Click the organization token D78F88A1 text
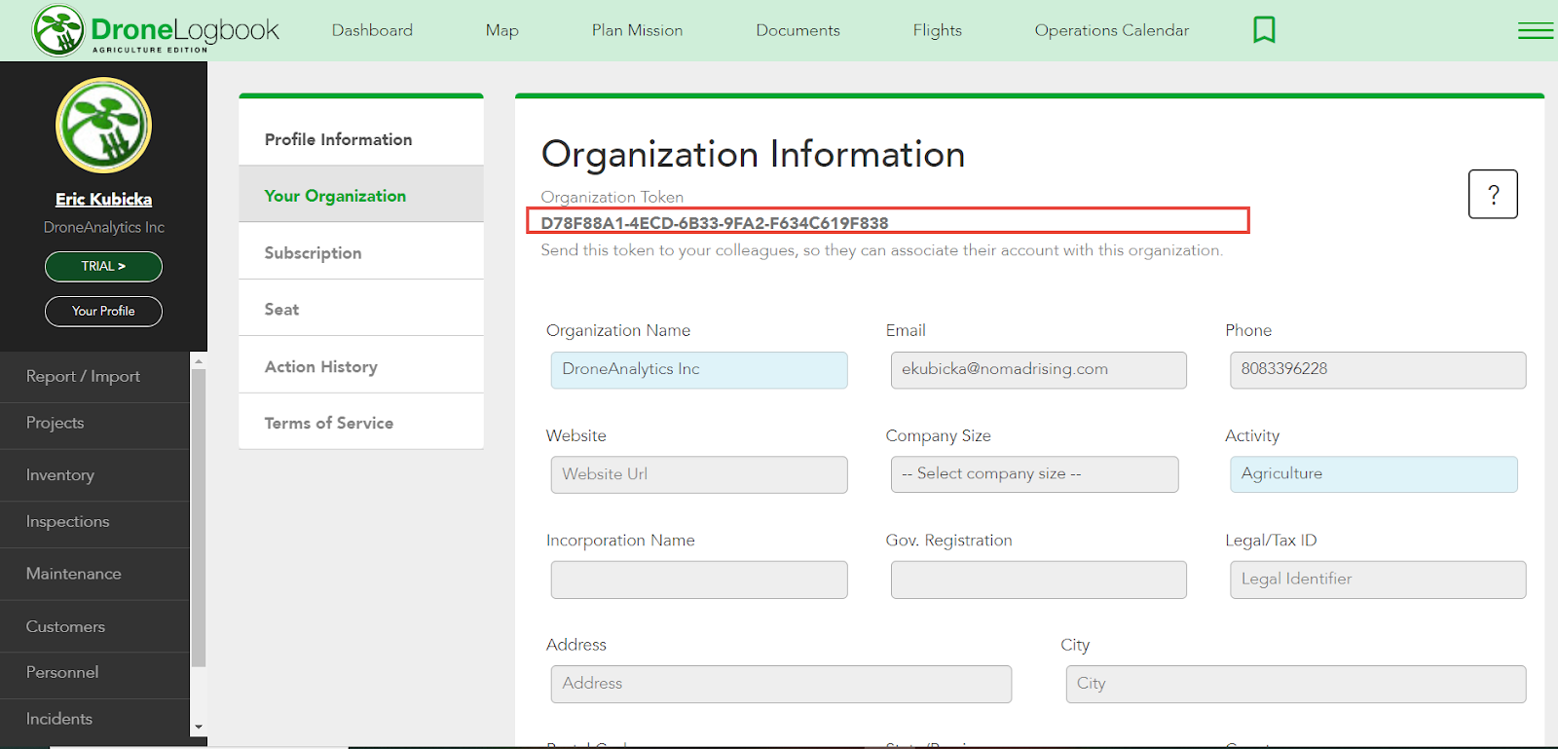The image size is (1558, 749). 715,223
